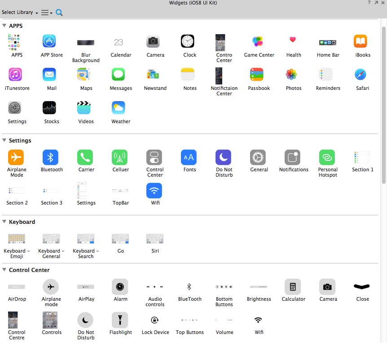
Task: Click the detach panel arrow icon
Action: coord(376,2)
